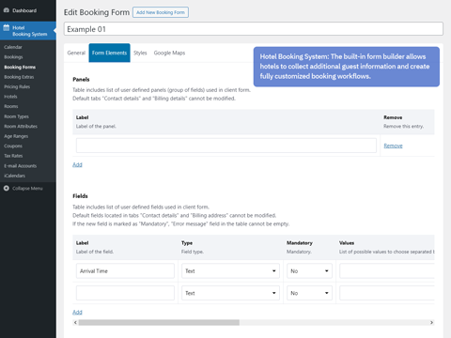Click the empty label field in the second Fields row
The height and width of the screenshot is (338, 451).
coord(125,293)
